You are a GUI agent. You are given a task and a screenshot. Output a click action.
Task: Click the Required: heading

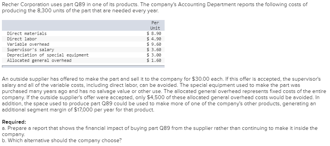coord(14,122)
